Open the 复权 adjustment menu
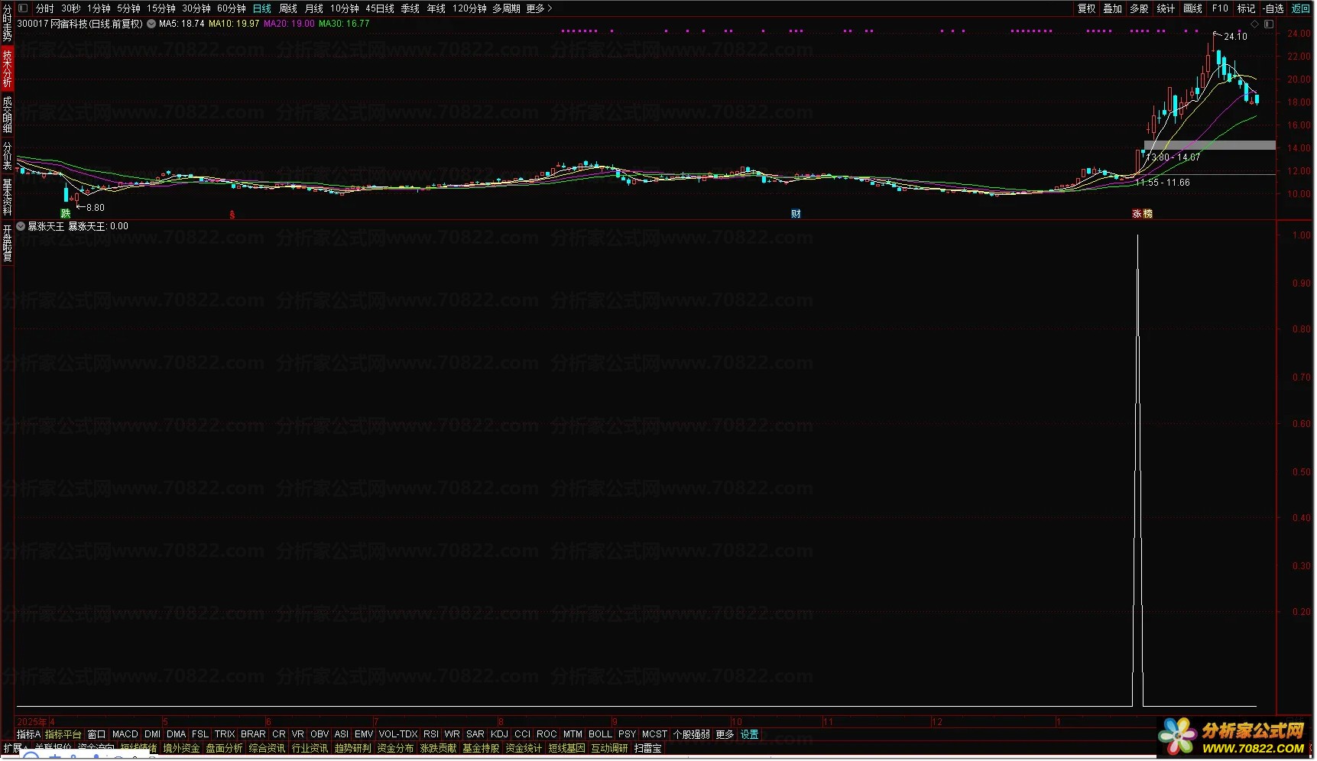 tap(1086, 8)
